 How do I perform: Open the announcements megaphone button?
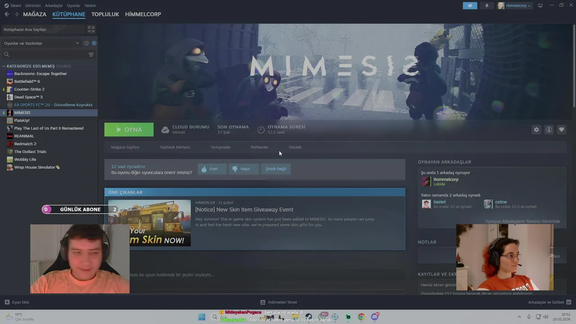(x=470, y=5)
